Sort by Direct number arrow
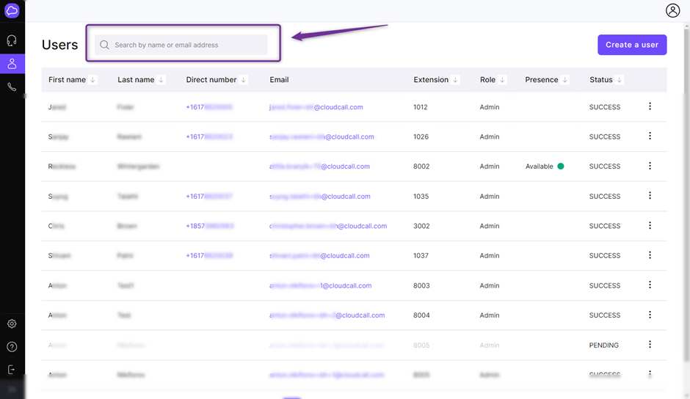690x399 pixels. tap(244, 80)
